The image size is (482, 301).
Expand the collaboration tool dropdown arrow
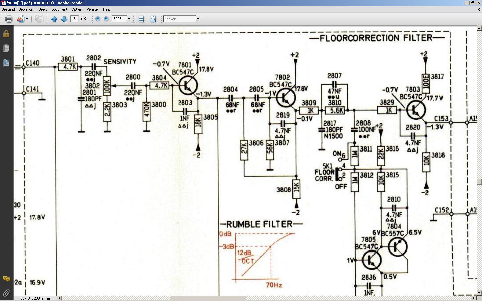pos(27,19)
